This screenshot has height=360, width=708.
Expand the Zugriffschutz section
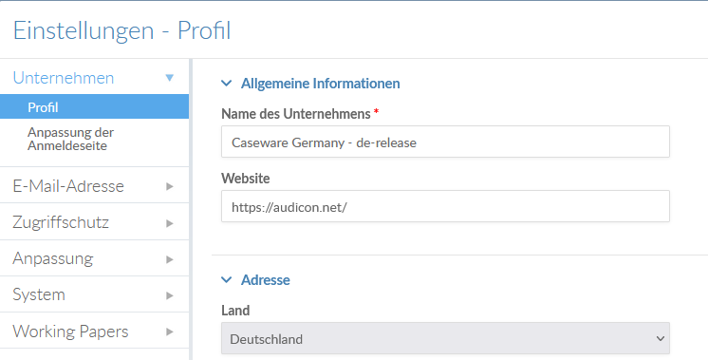point(169,223)
